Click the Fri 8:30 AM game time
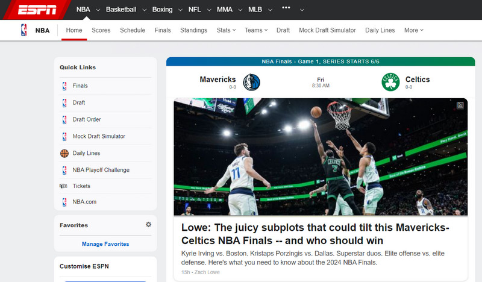The image size is (482, 282). pyautogui.click(x=321, y=83)
